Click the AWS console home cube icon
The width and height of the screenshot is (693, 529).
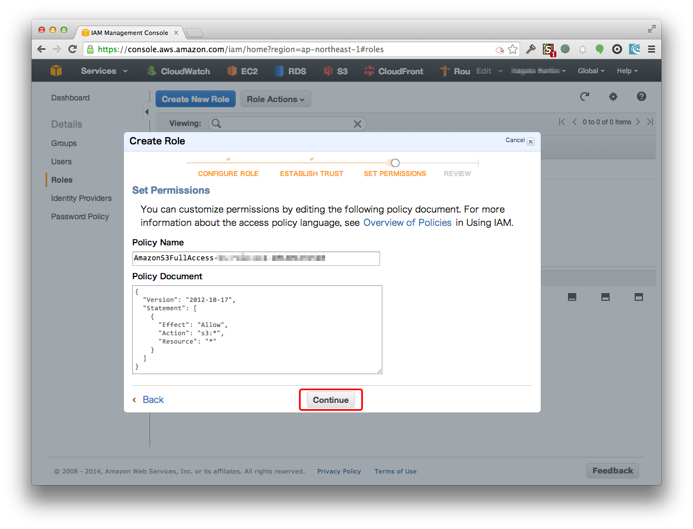click(56, 71)
